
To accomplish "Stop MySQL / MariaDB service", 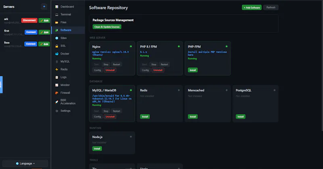I will [106, 111].
